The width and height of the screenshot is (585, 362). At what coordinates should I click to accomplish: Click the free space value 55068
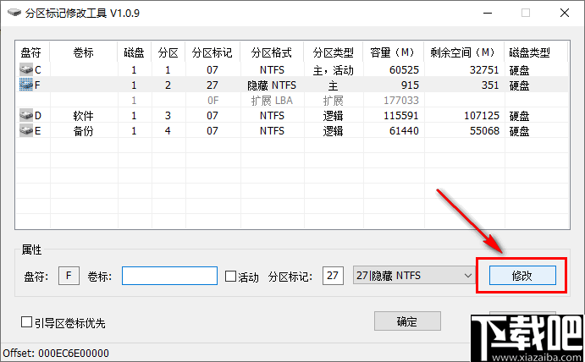click(484, 131)
